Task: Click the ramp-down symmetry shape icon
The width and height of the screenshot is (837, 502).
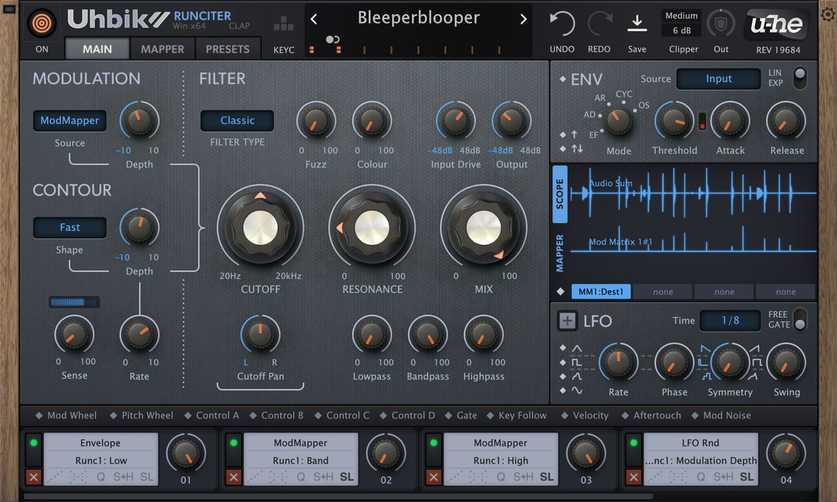Action: [x=704, y=348]
